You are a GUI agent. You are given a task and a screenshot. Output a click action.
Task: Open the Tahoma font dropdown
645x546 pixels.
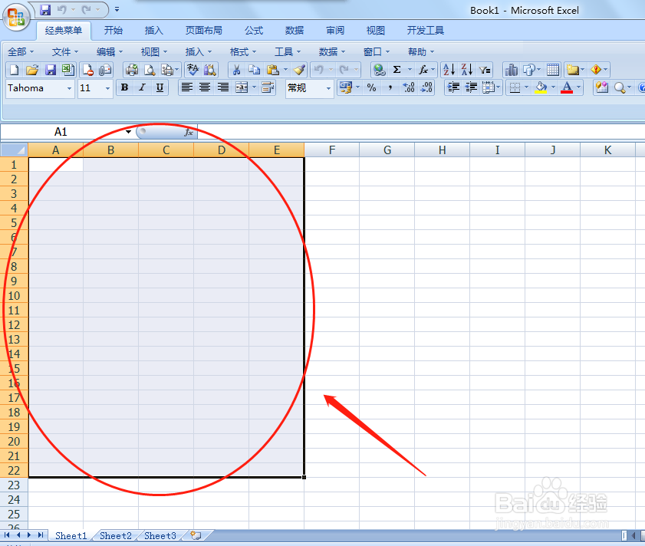point(70,88)
